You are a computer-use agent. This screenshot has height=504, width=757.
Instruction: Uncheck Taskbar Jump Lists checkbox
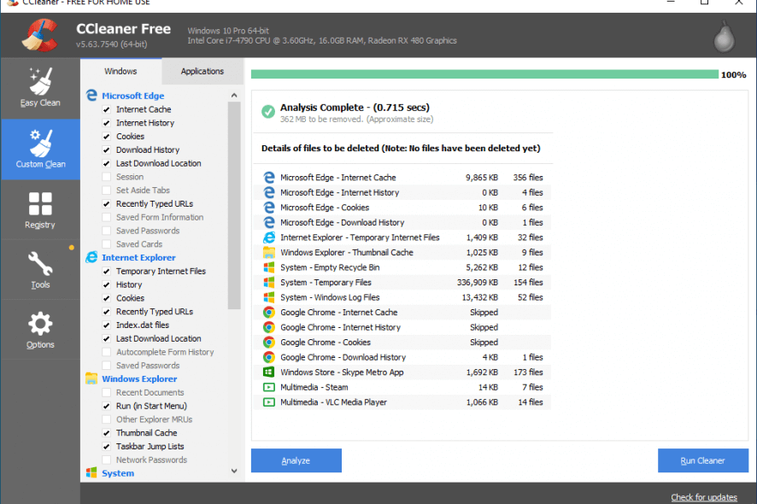(107, 447)
